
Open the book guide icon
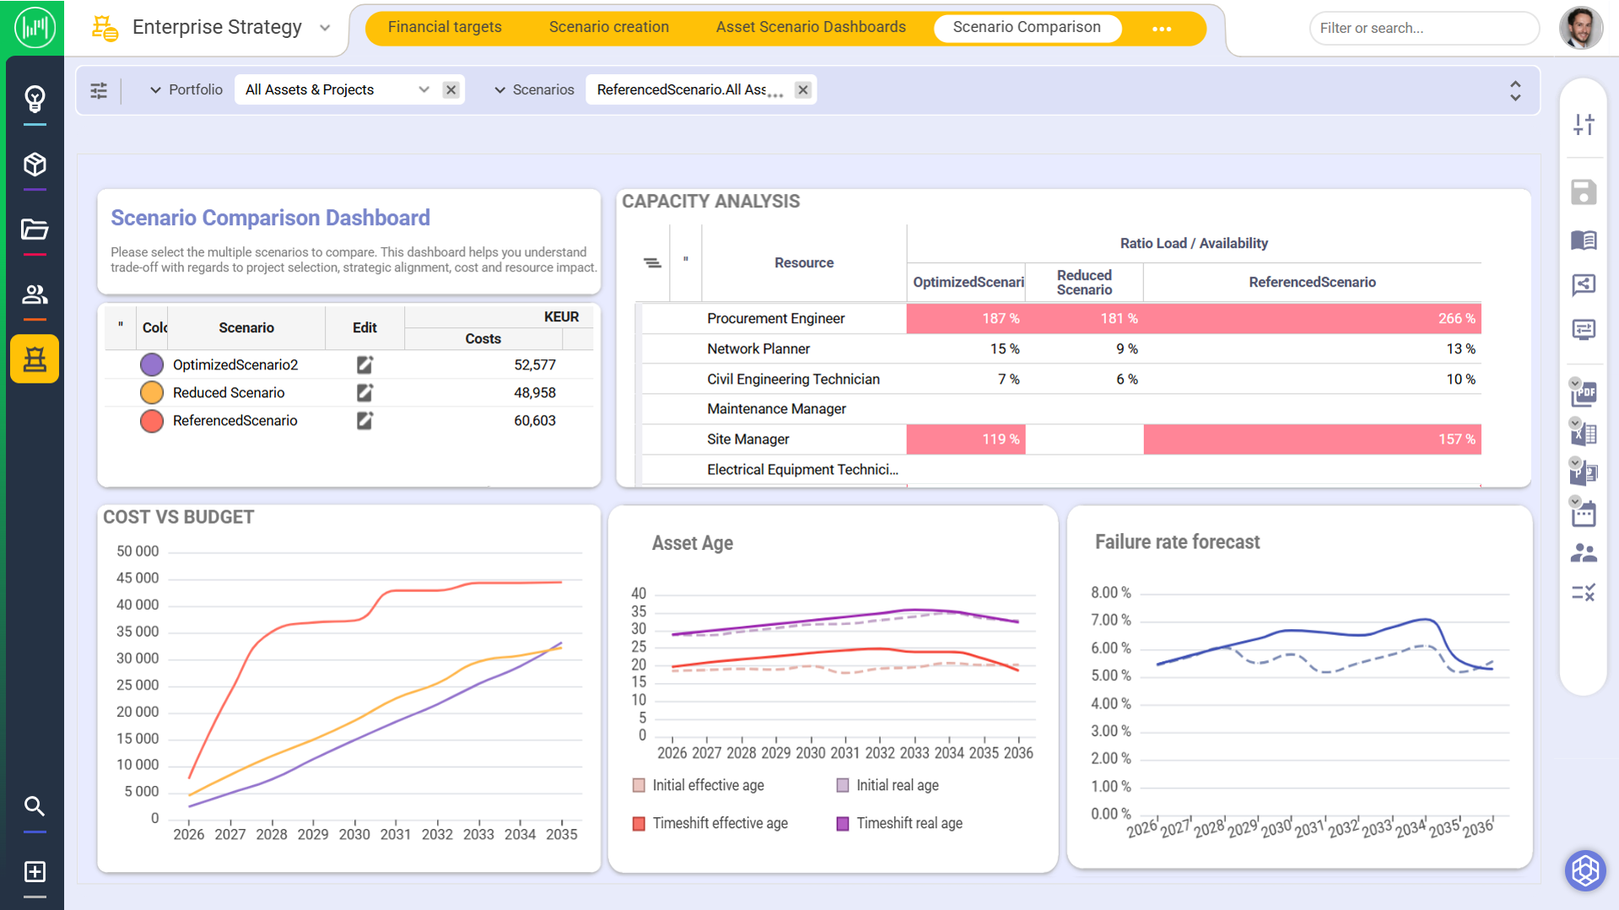[x=1584, y=240]
